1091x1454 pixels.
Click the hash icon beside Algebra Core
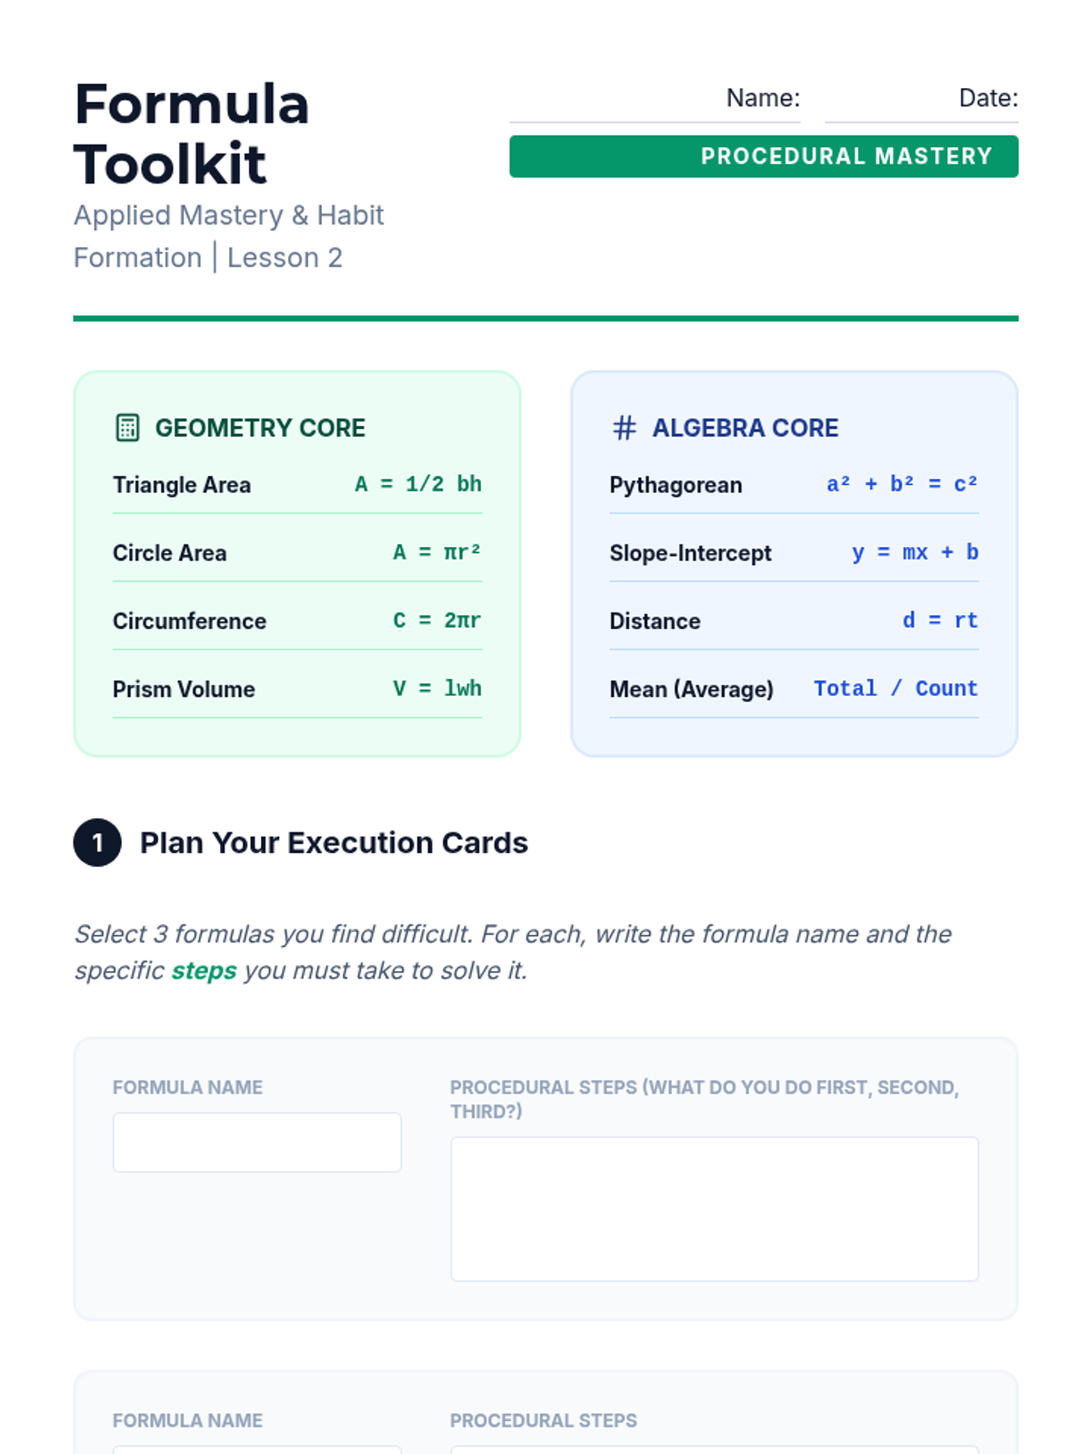(624, 428)
